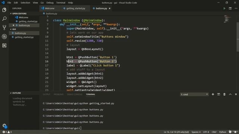239x134 pixels.
Task: Maximize the terminal panel with chevron
Action: (230, 94)
